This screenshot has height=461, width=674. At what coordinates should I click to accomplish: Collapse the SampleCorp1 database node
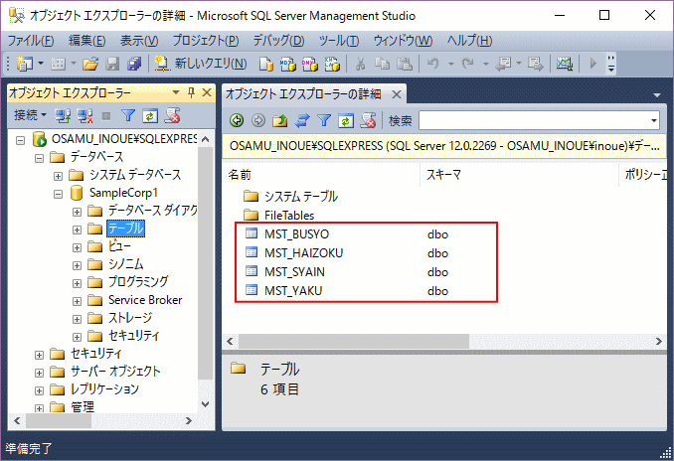pos(58,194)
